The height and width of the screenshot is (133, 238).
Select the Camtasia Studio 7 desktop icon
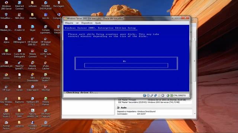[x=46, y=77]
